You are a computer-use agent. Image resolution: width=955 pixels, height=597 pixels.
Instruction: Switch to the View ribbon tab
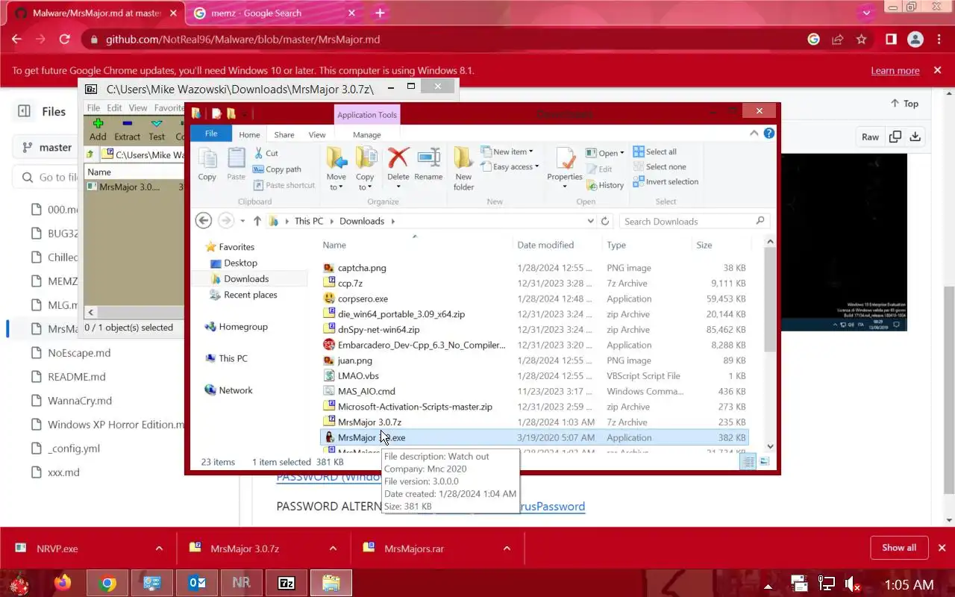pyautogui.click(x=317, y=135)
